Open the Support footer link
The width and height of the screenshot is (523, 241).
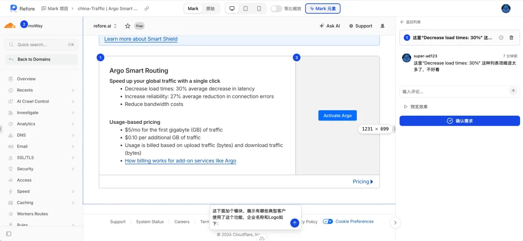coord(118,222)
